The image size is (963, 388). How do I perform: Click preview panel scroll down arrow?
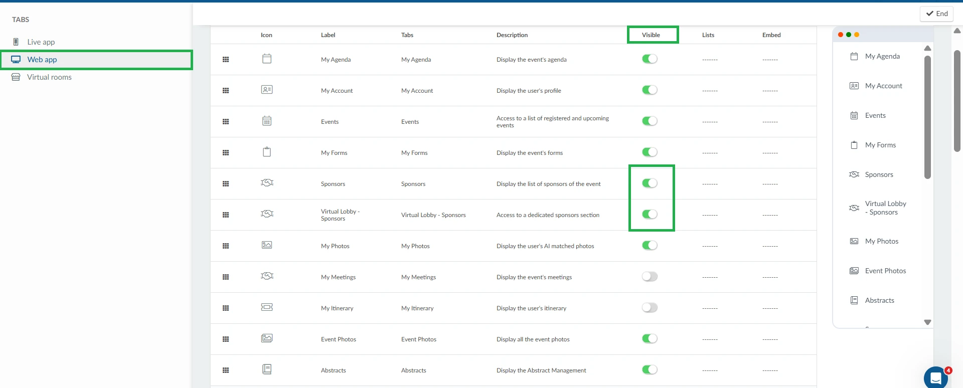click(927, 322)
